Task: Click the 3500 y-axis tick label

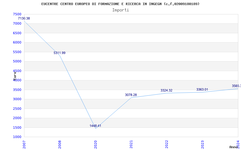Action: [17, 90]
